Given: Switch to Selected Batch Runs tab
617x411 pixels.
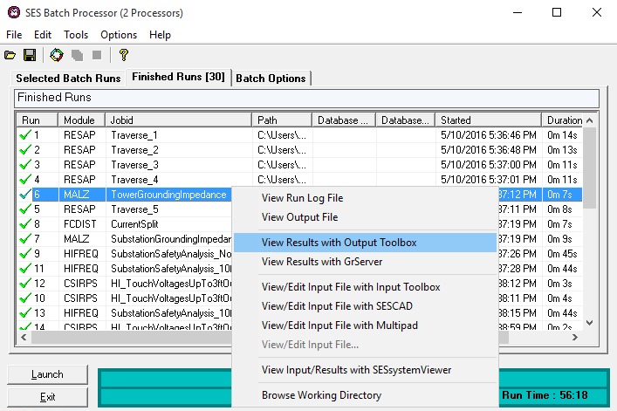Looking at the screenshot, I should [x=68, y=79].
